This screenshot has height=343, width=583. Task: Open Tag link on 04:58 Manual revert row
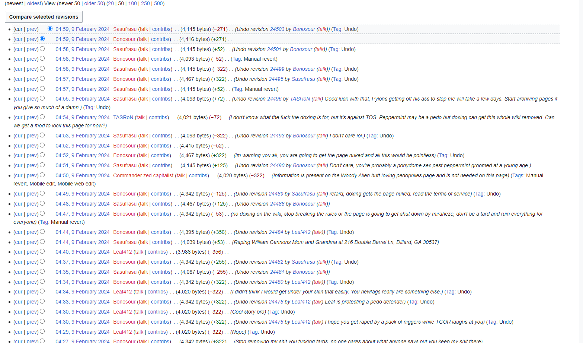[237, 59]
